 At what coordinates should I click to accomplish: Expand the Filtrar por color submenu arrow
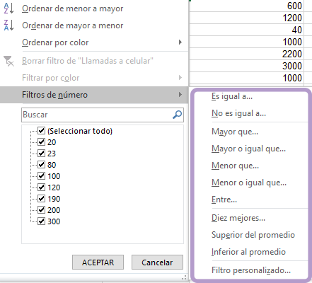(180, 78)
